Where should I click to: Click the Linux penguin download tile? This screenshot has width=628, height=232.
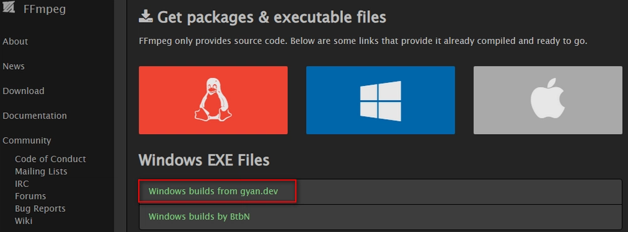213,100
